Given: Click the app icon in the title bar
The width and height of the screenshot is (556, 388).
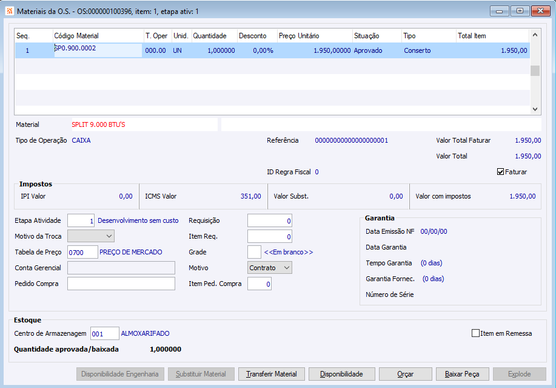Looking at the screenshot, I should pos(10,11).
